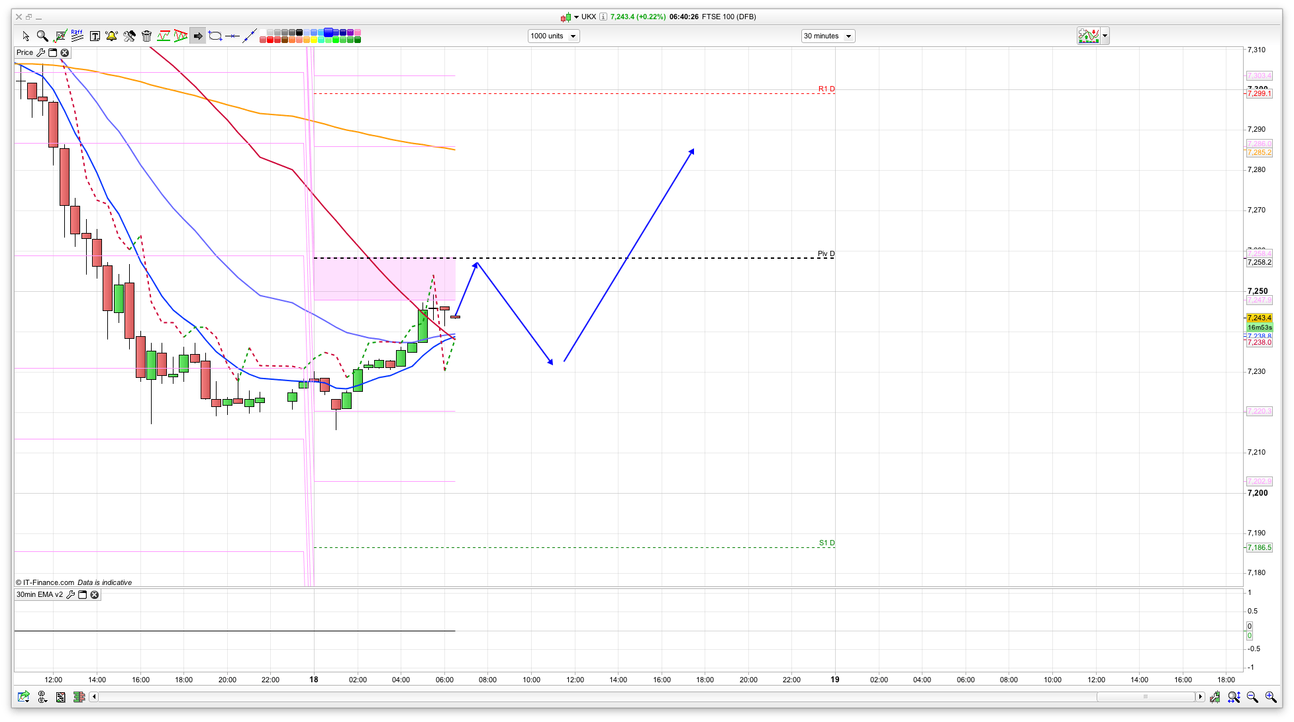This screenshot has width=1294, height=722.
Task: Close the 30min EMA v2 panel
Action: pos(95,595)
